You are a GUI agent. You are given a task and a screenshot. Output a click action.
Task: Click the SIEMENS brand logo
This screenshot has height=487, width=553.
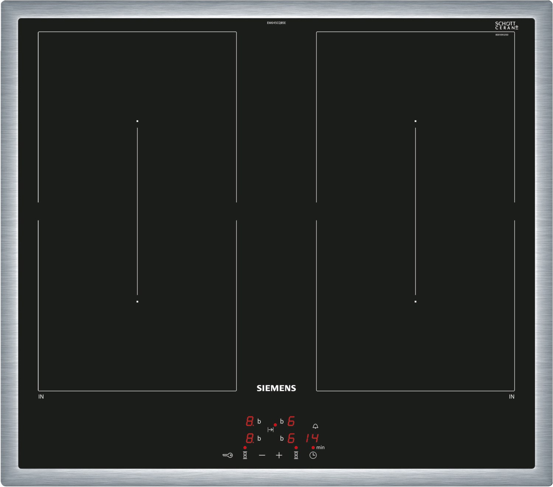[x=276, y=388]
